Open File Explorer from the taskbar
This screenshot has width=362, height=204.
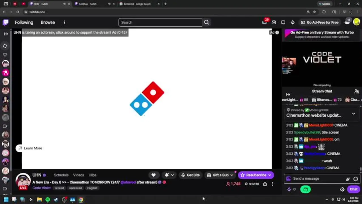(39, 199)
